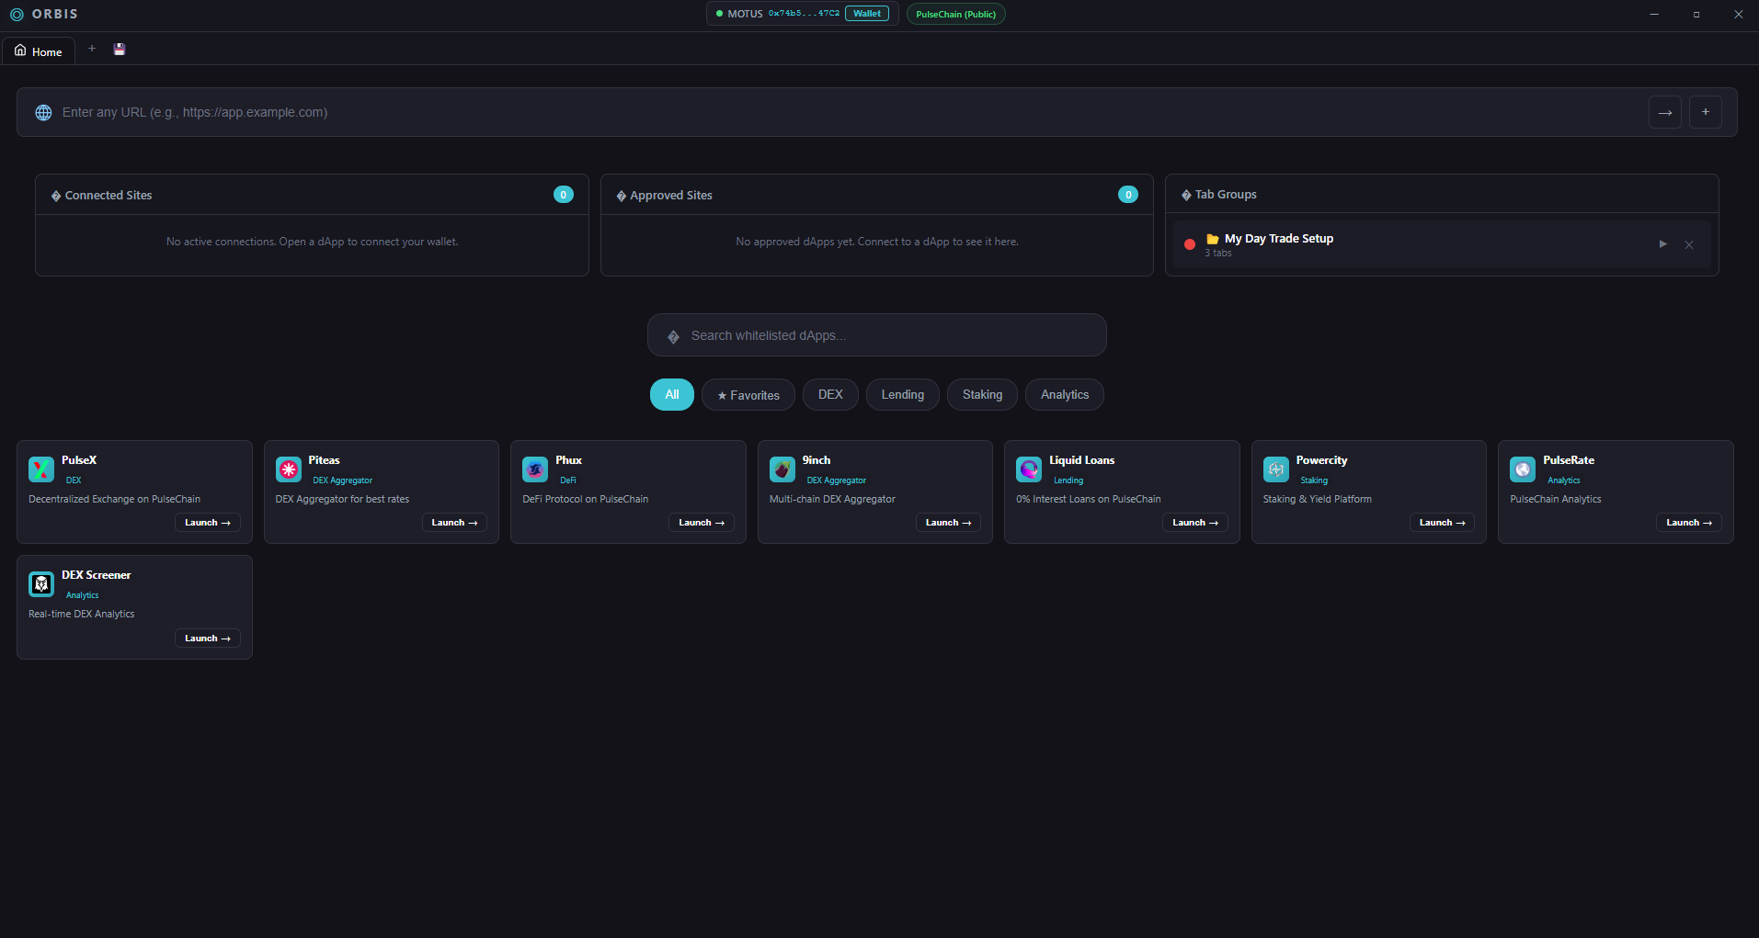Image resolution: width=1759 pixels, height=938 pixels.
Task: Launch the Powercity dApp
Action: [1442, 523]
